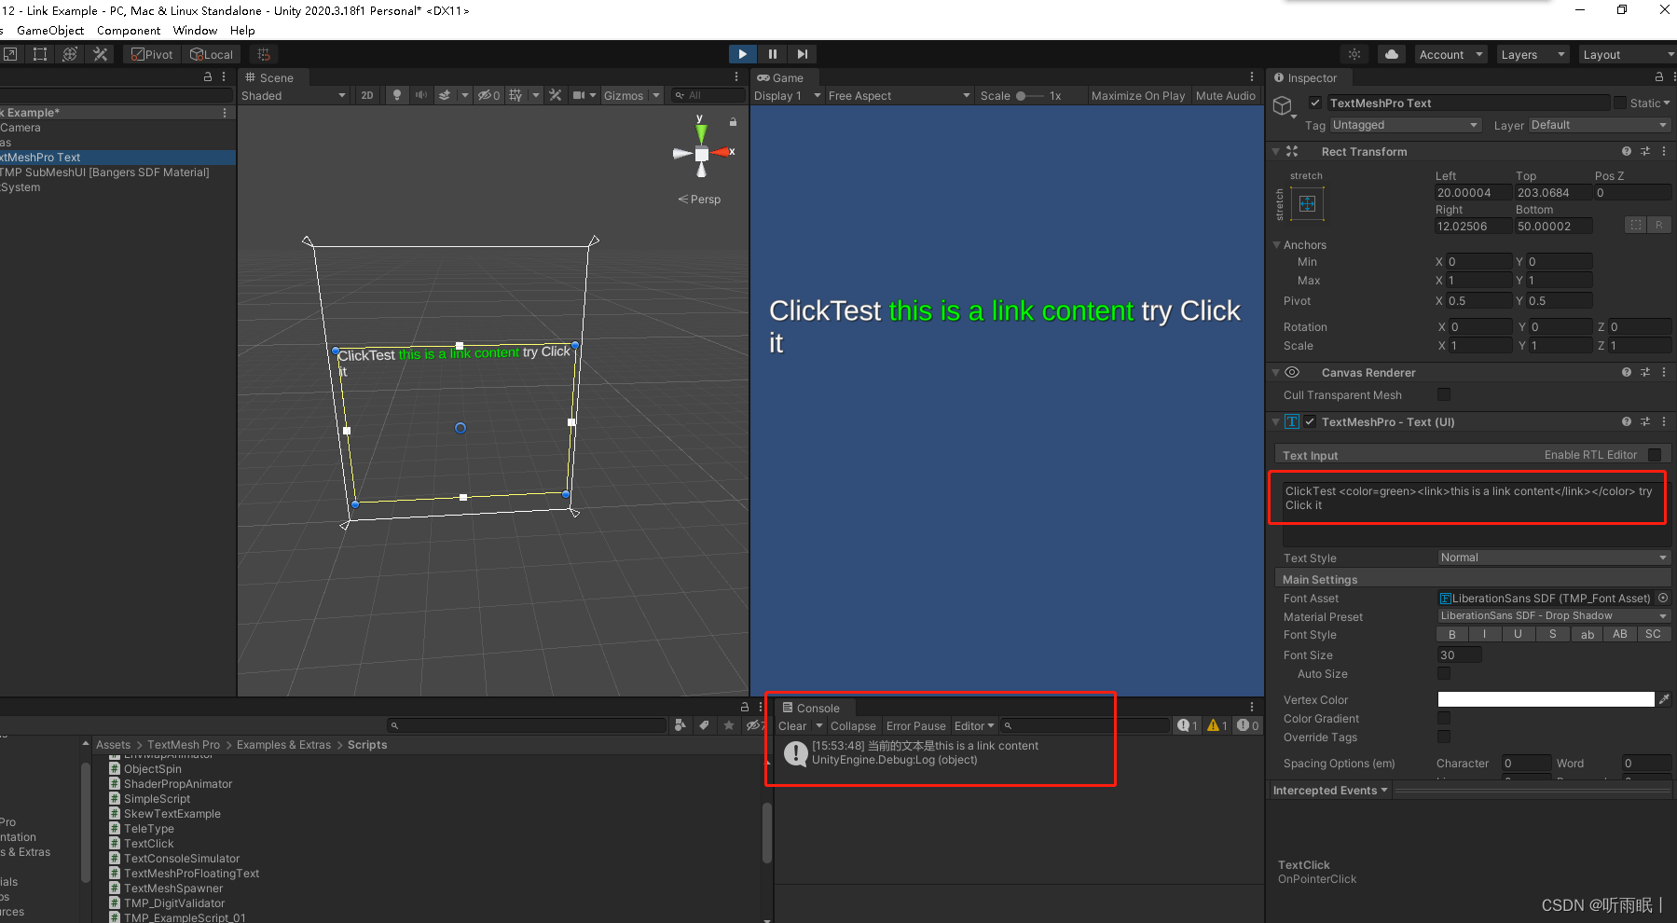This screenshot has height=923, width=1677.
Task: Toggle Mute Audio in Game view
Action: (x=1226, y=95)
